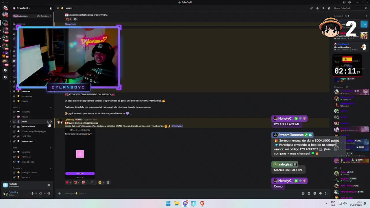Collapse the Subs category
This screenshot has height=208, width=370.
pyautogui.click(x=16, y=148)
